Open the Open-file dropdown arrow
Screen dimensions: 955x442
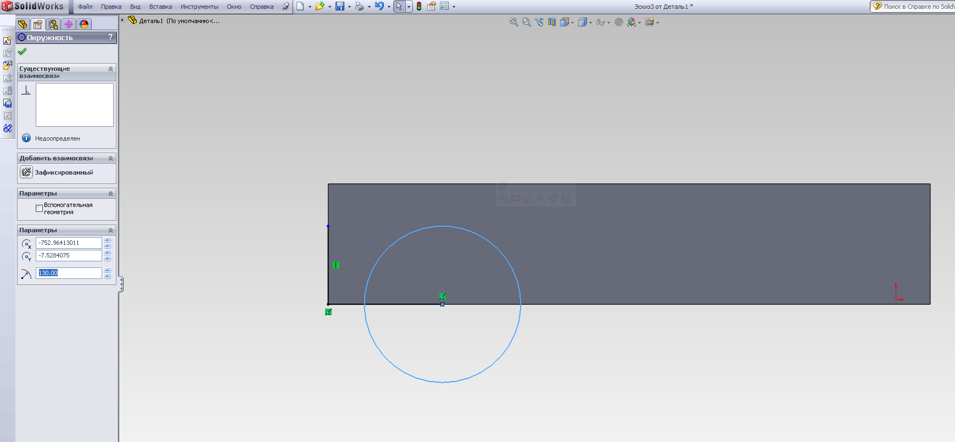click(x=329, y=7)
